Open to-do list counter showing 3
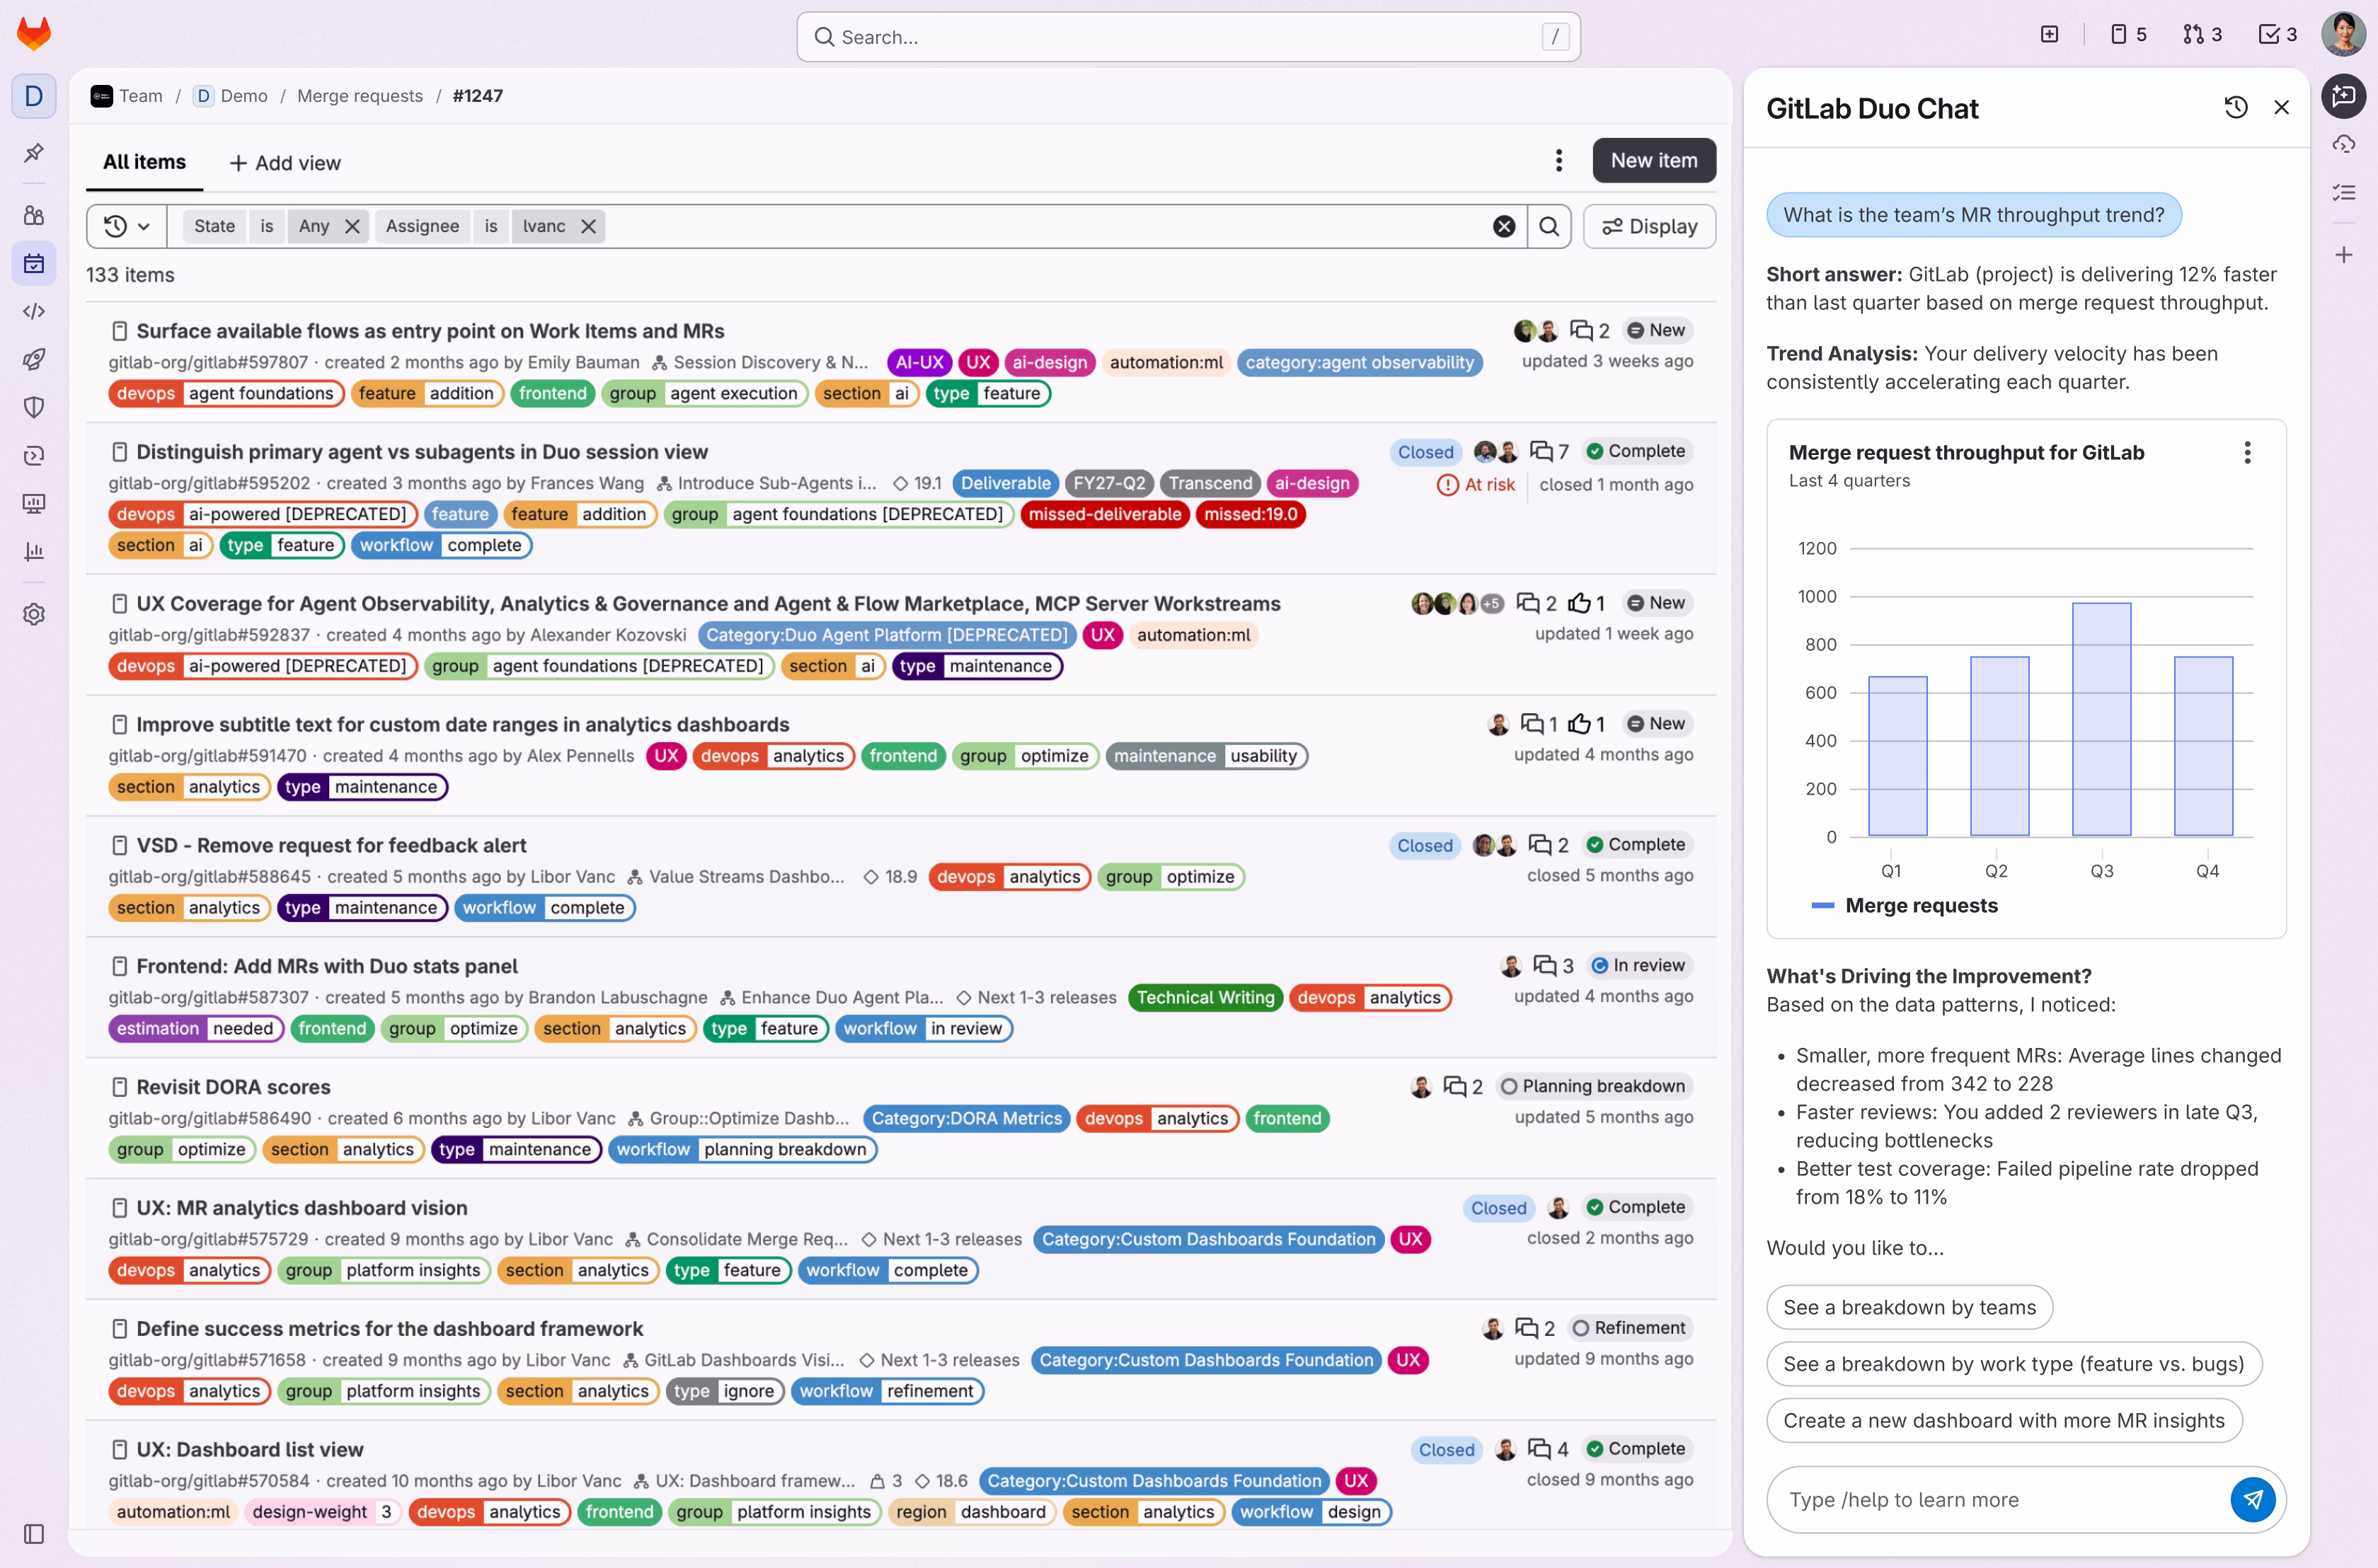The width and height of the screenshot is (2378, 1568). pos(2278,35)
